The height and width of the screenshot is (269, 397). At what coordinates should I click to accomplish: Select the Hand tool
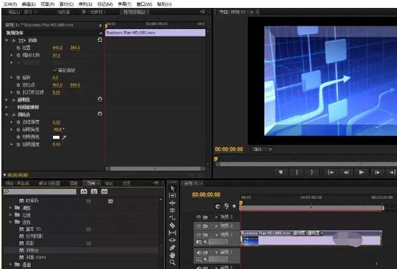coord(172,255)
